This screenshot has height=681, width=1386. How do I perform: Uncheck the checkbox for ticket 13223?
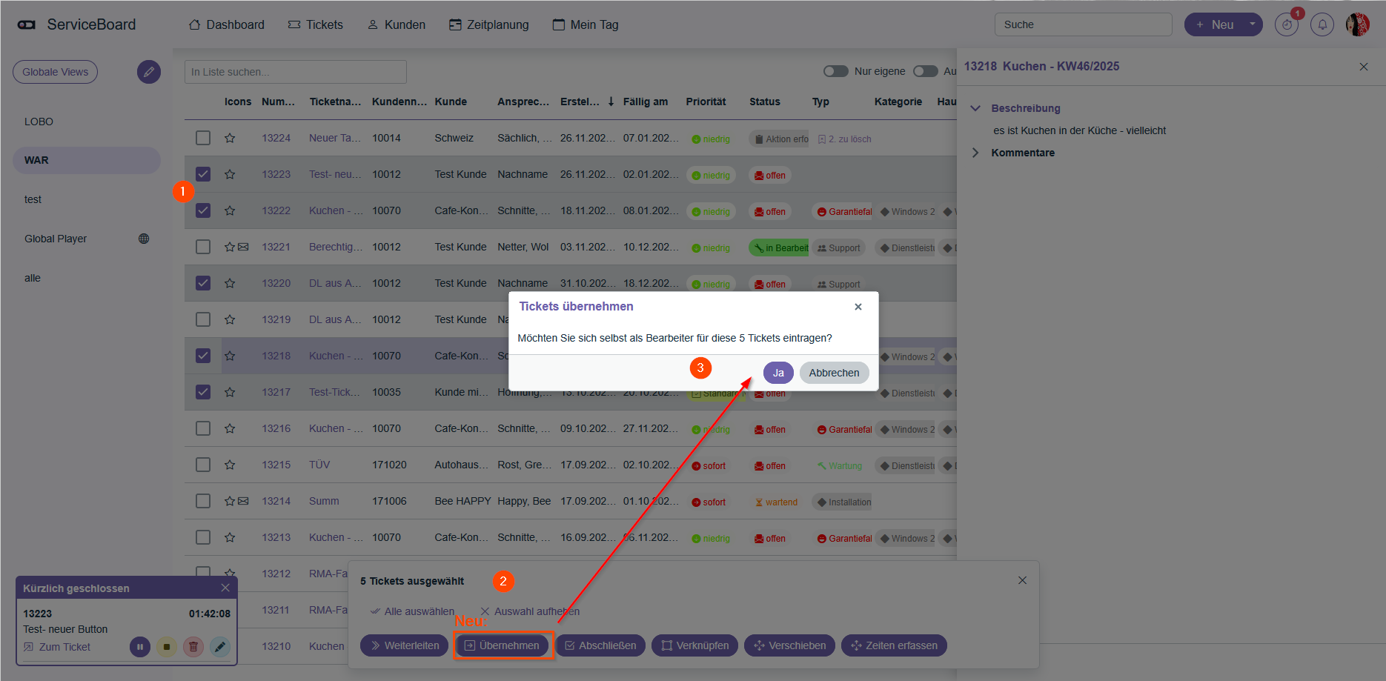(x=203, y=174)
